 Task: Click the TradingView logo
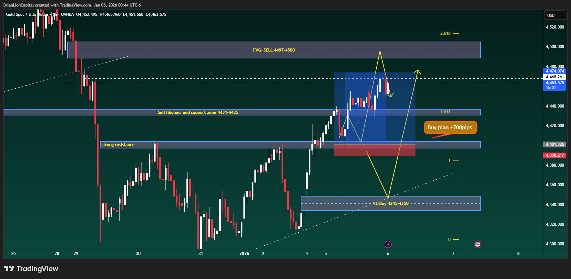31,269
